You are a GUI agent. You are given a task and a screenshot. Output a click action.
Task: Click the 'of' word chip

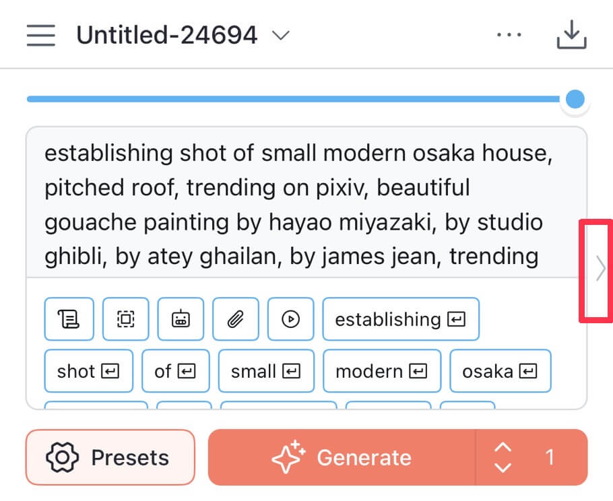pos(176,371)
